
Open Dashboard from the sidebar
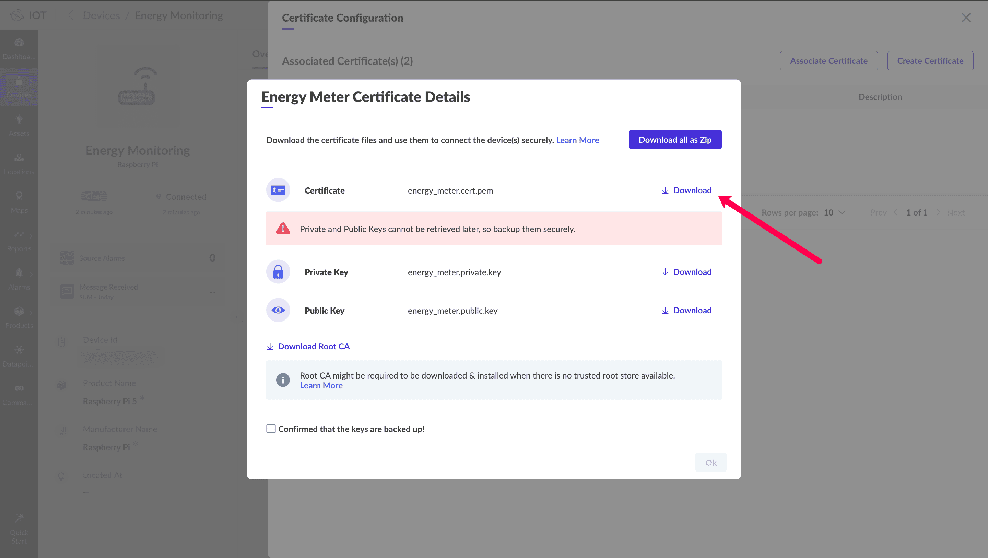19,49
